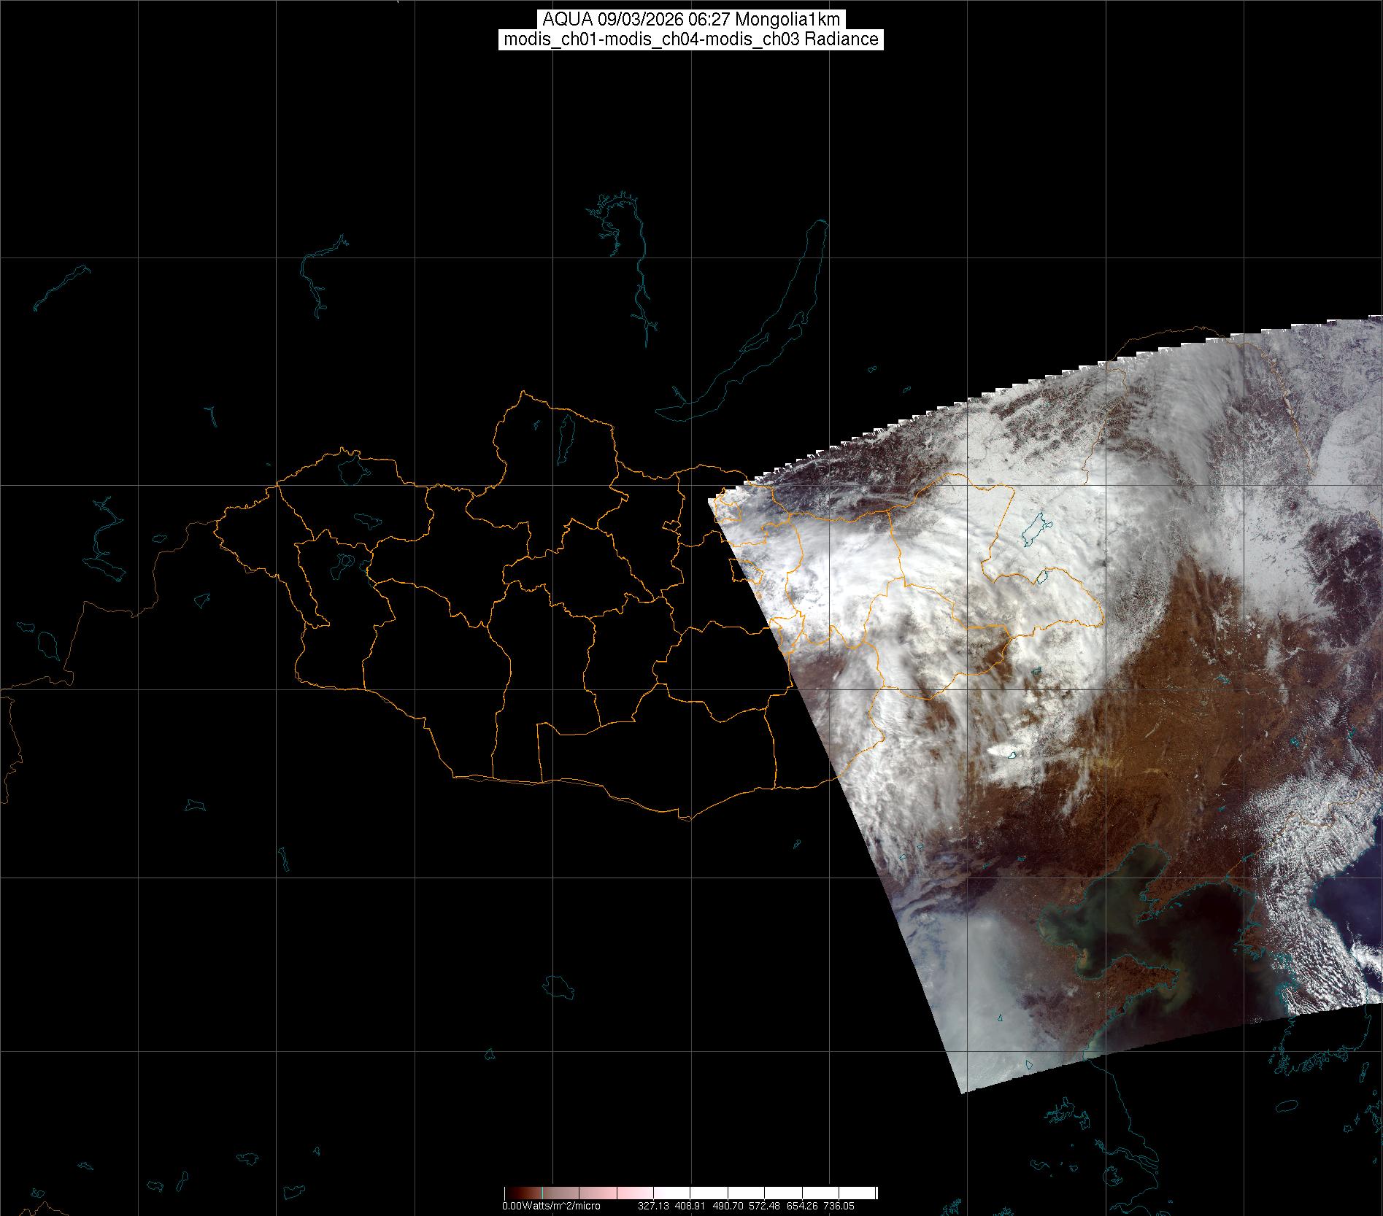Click the AQUA 09/03/2026 06:27 title text
1383x1216 pixels.
pyautogui.click(x=635, y=20)
